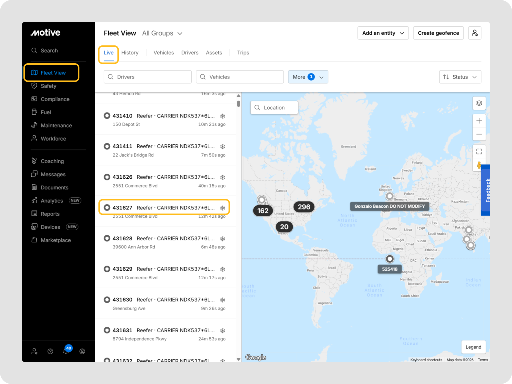The width and height of the screenshot is (512, 384).
Task: Expand the More filters dropdown
Action: 308,77
